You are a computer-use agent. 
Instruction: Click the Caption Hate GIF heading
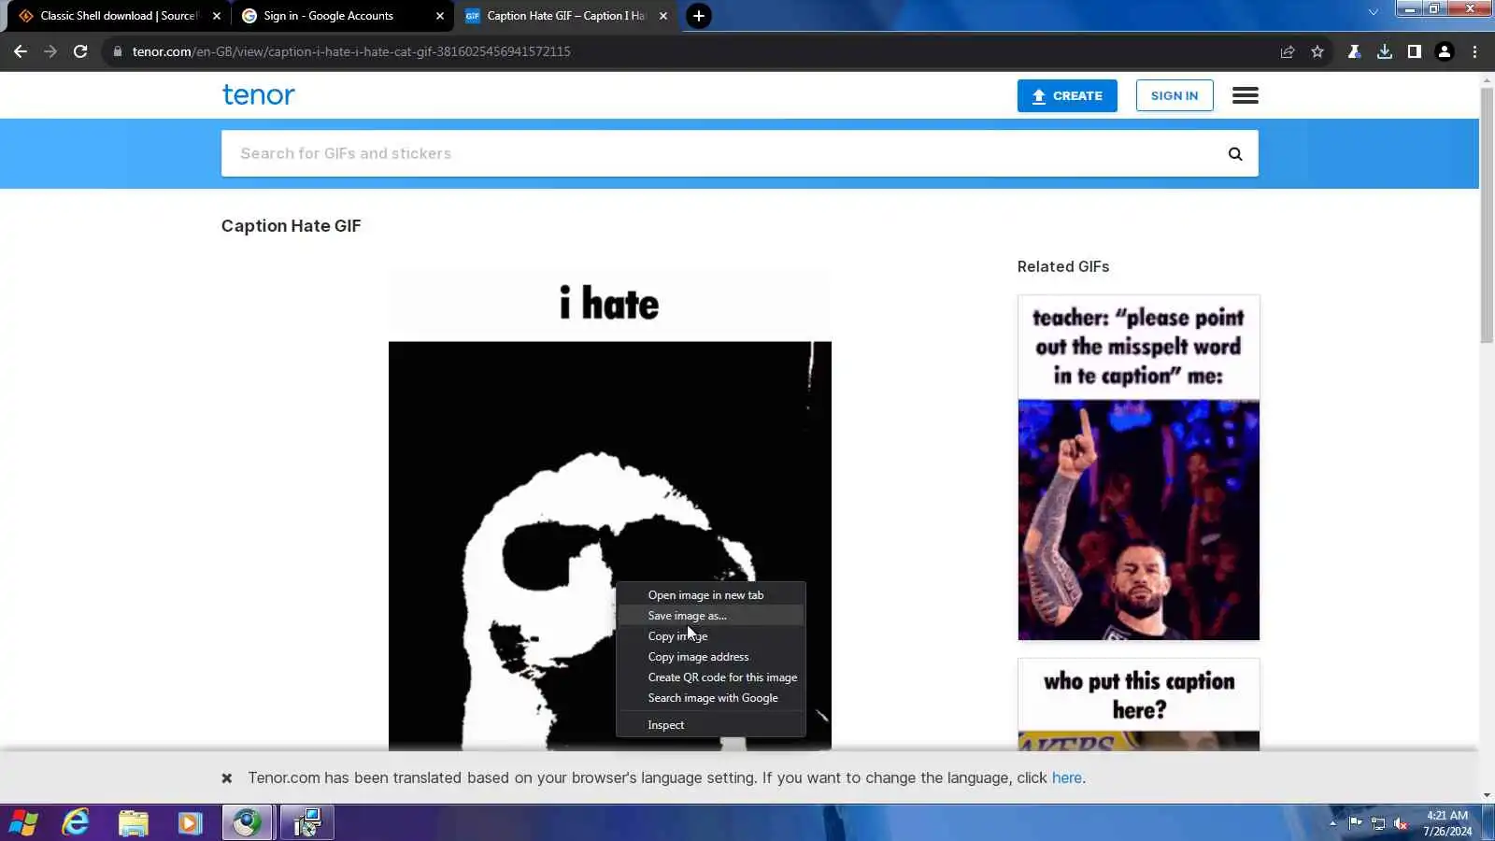coord(291,226)
